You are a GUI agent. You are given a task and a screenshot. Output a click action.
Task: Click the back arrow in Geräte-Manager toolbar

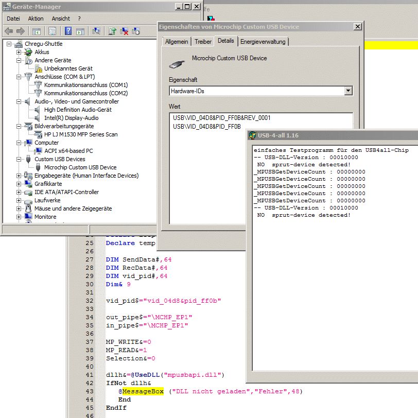click(x=9, y=31)
